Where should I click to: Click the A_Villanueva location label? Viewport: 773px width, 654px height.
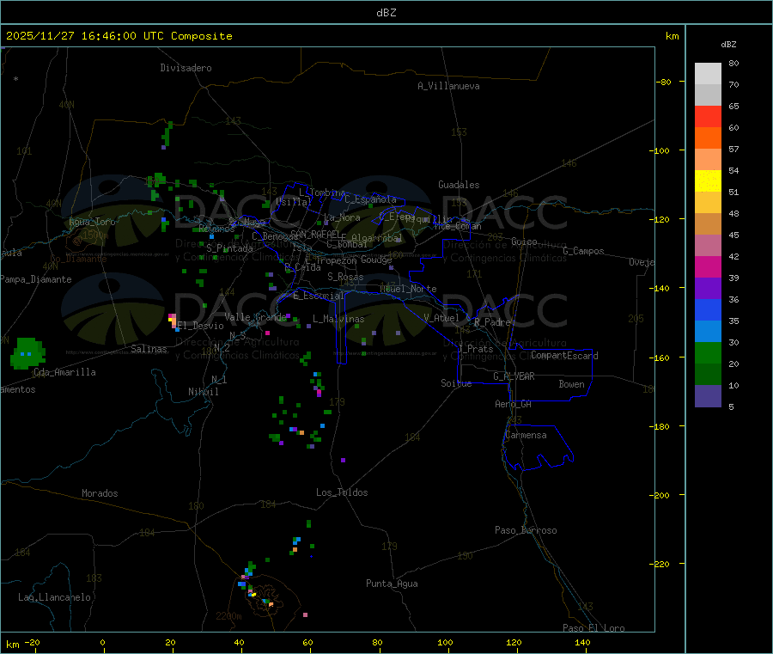(448, 86)
